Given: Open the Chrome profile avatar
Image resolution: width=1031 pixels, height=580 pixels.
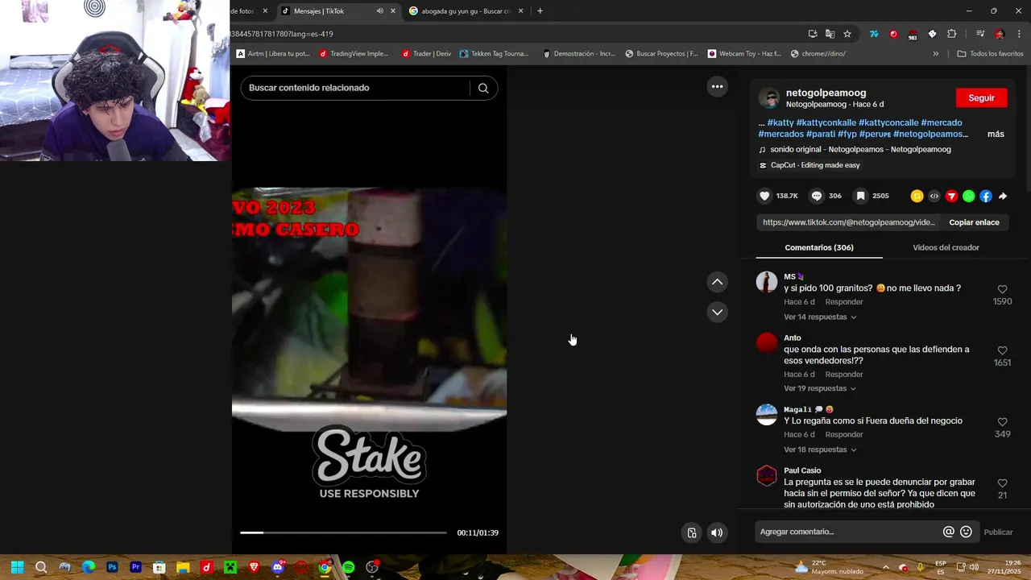Looking at the screenshot, I should coord(1000,34).
